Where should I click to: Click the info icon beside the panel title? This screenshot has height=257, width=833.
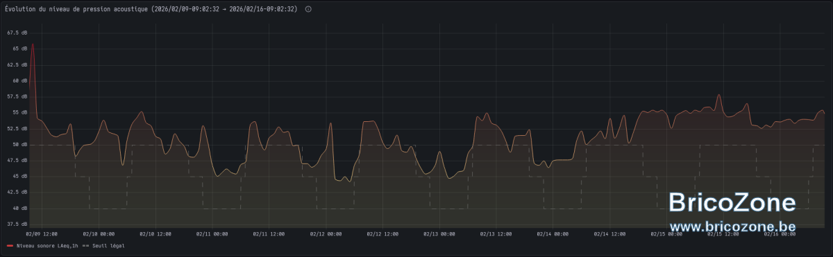(x=308, y=9)
